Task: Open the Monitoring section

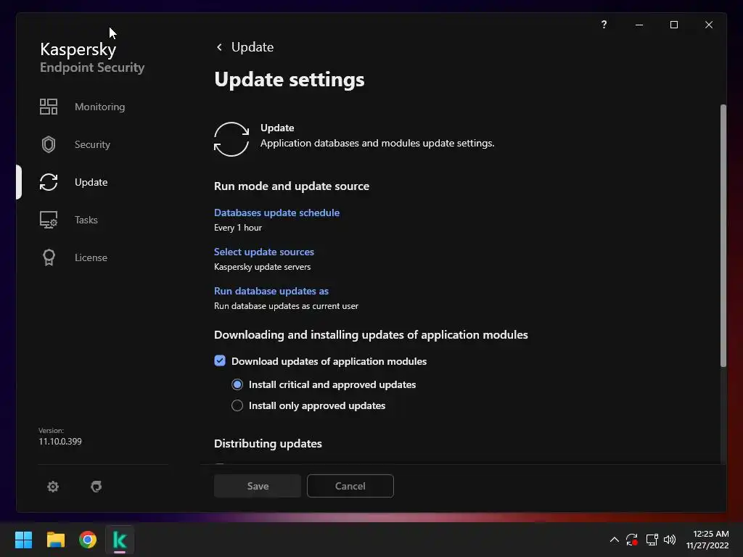Action: [99, 107]
